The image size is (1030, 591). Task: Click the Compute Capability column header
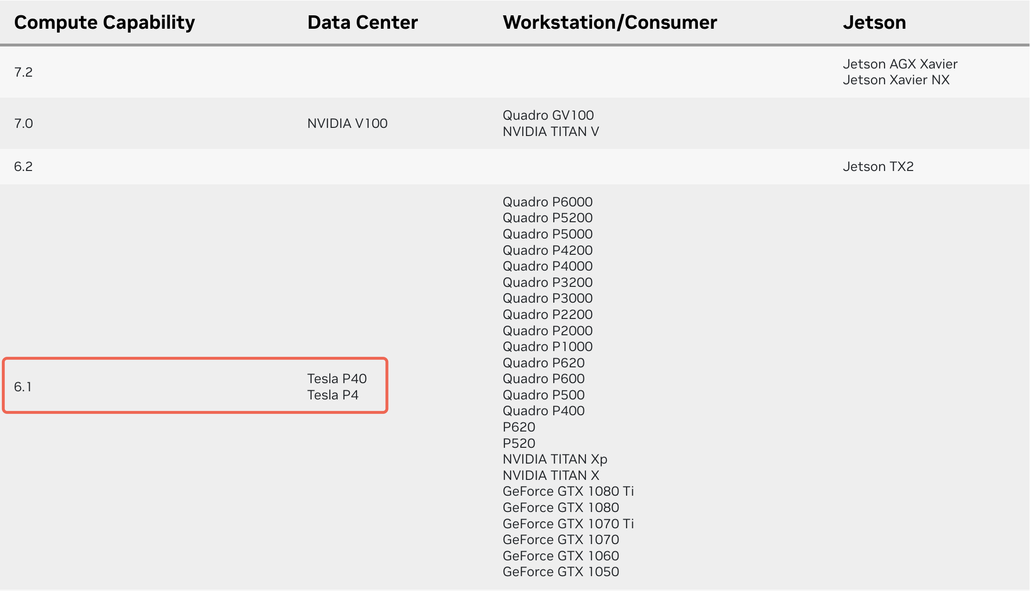104,23
